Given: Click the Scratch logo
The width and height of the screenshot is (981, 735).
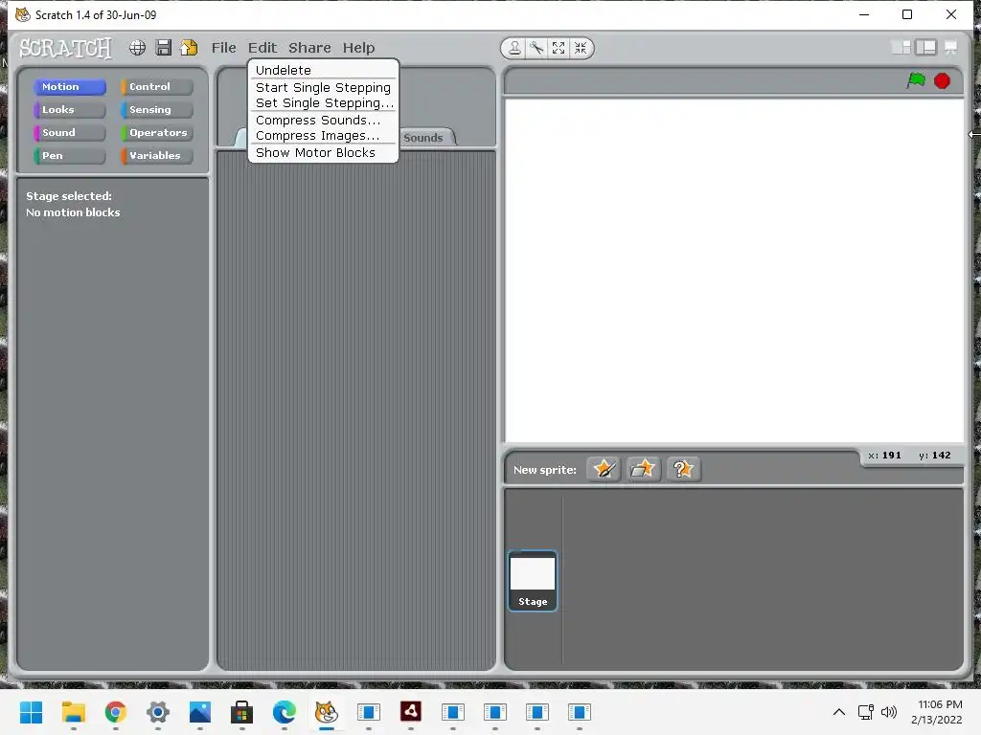Looking at the screenshot, I should pyautogui.click(x=65, y=48).
